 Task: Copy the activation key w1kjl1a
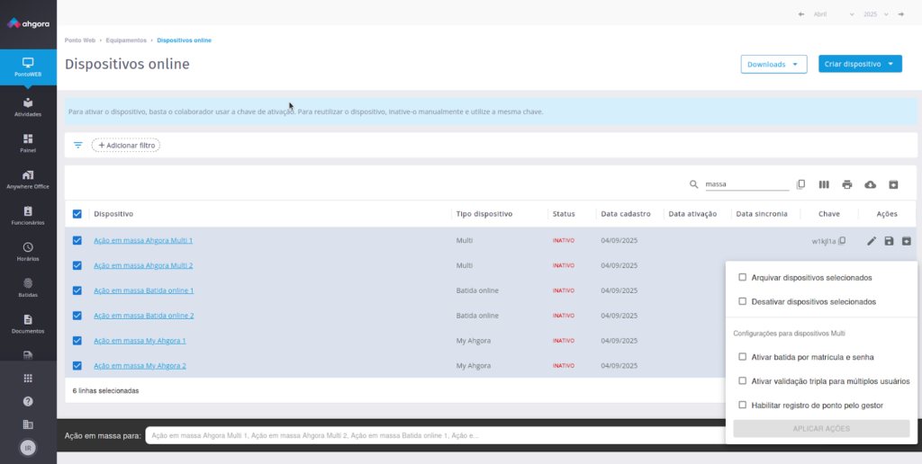point(843,241)
